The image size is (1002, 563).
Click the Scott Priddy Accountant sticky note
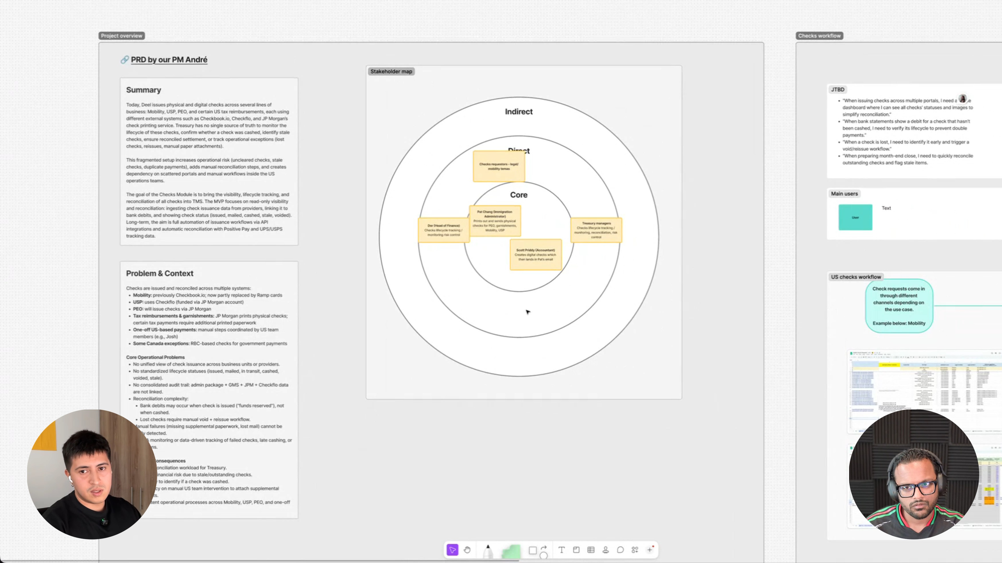(536, 254)
